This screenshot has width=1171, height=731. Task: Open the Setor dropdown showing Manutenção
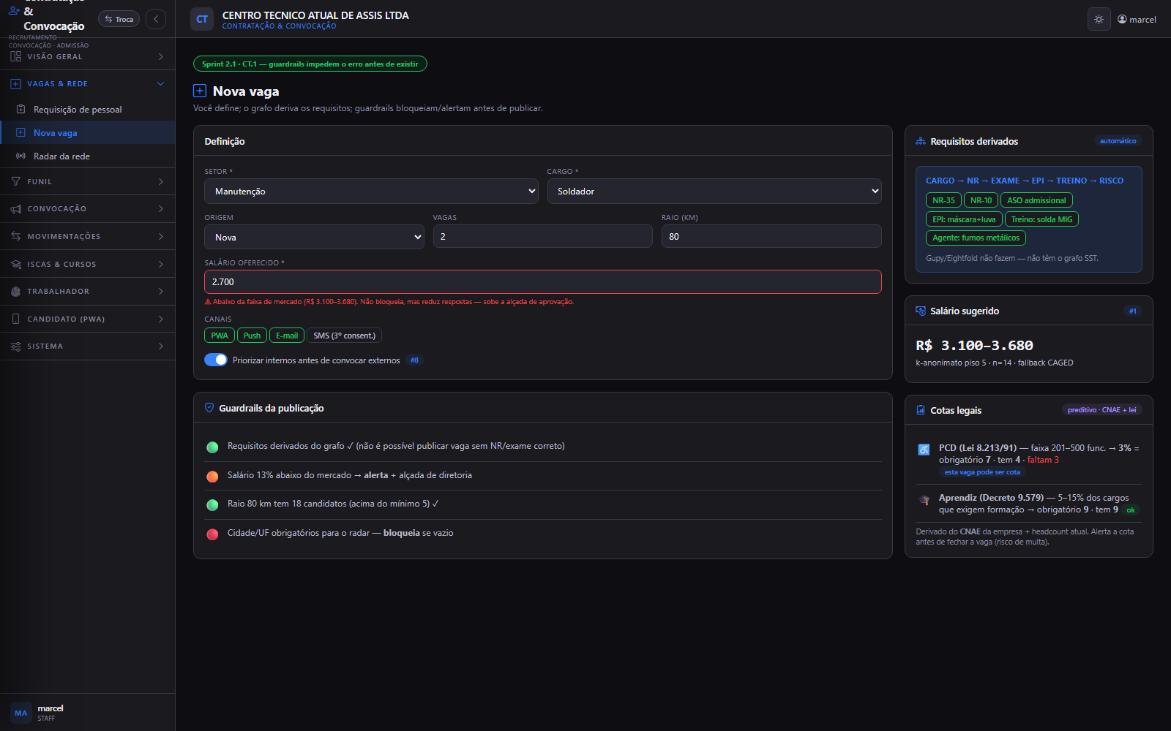click(371, 192)
